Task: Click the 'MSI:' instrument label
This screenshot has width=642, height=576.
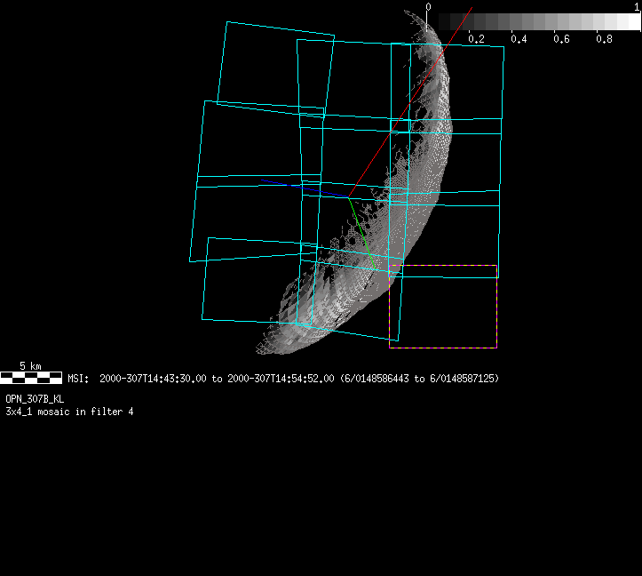Action: pyautogui.click(x=77, y=379)
